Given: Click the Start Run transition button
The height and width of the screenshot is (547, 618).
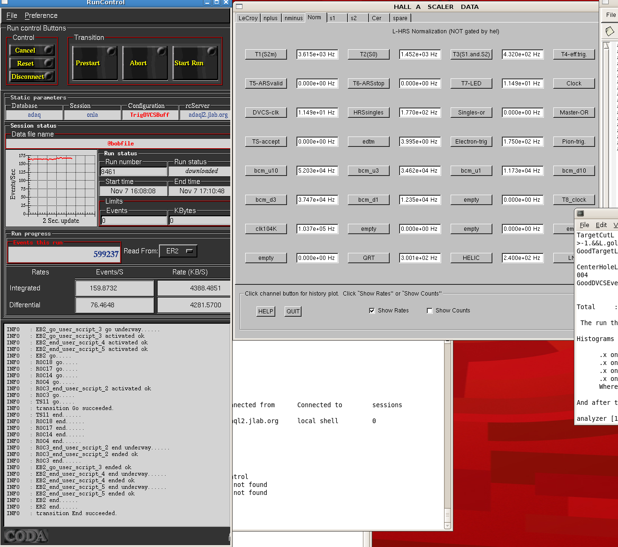Looking at the screenshot, I should coord(195,63).
